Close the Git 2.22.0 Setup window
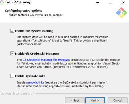This screenshot has height=104, width=129. [124, 2]
